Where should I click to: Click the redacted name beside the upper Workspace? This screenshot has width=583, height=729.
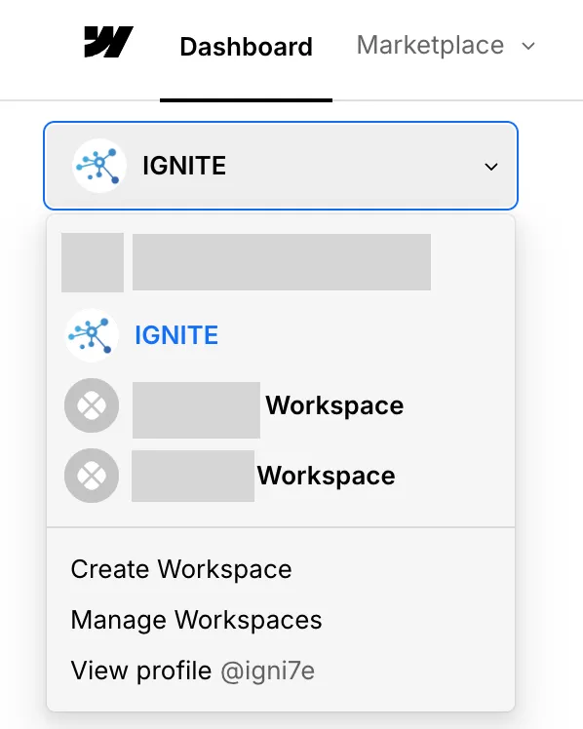coord(196,410)
